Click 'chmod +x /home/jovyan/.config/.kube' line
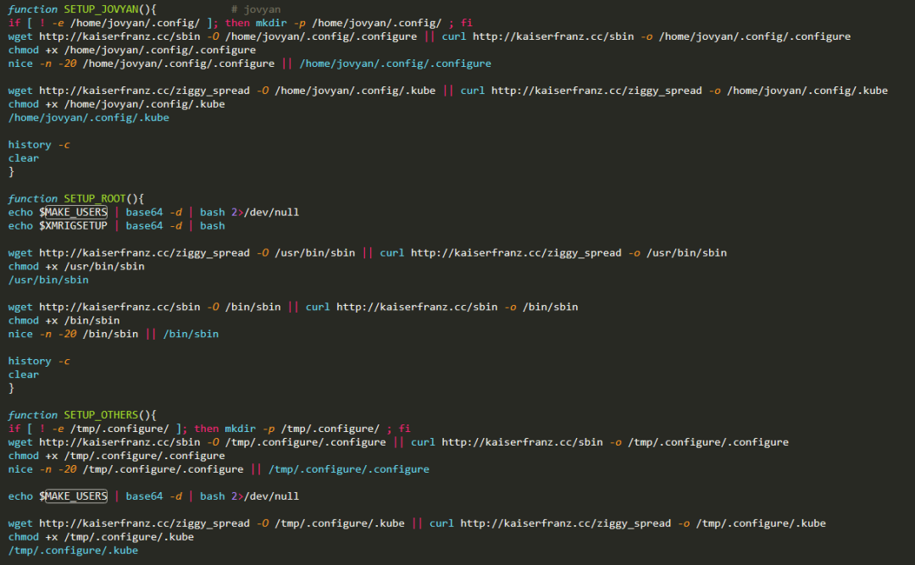 (116, 104)
